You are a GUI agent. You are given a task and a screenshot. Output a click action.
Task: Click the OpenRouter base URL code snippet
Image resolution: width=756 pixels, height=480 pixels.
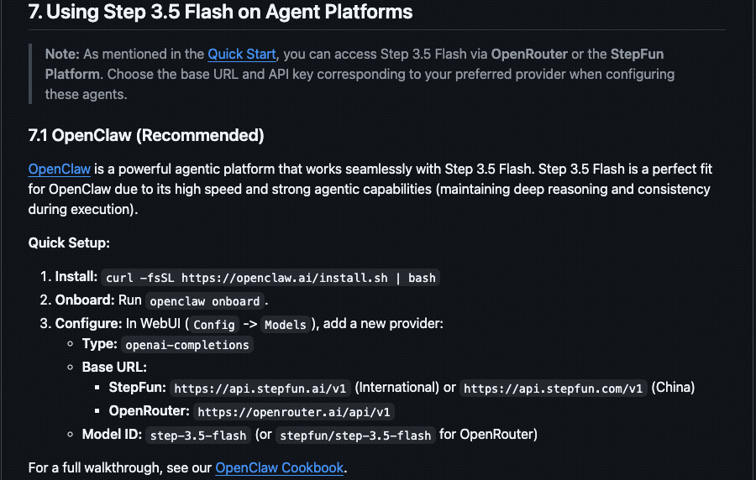[x=295, y=412]
